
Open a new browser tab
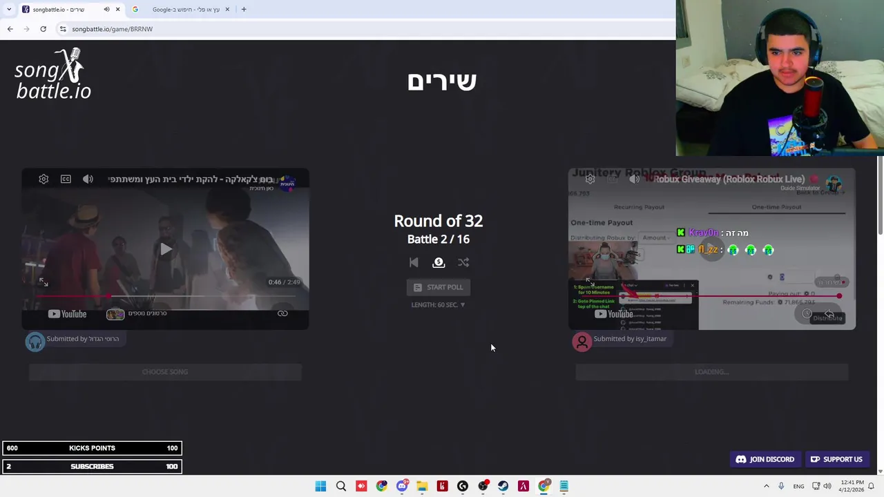[x=244, y=10]
